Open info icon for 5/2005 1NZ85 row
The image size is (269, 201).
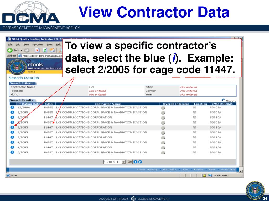click(12, 152)
